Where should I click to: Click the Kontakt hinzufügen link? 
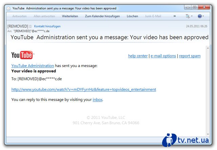(47, 26)
